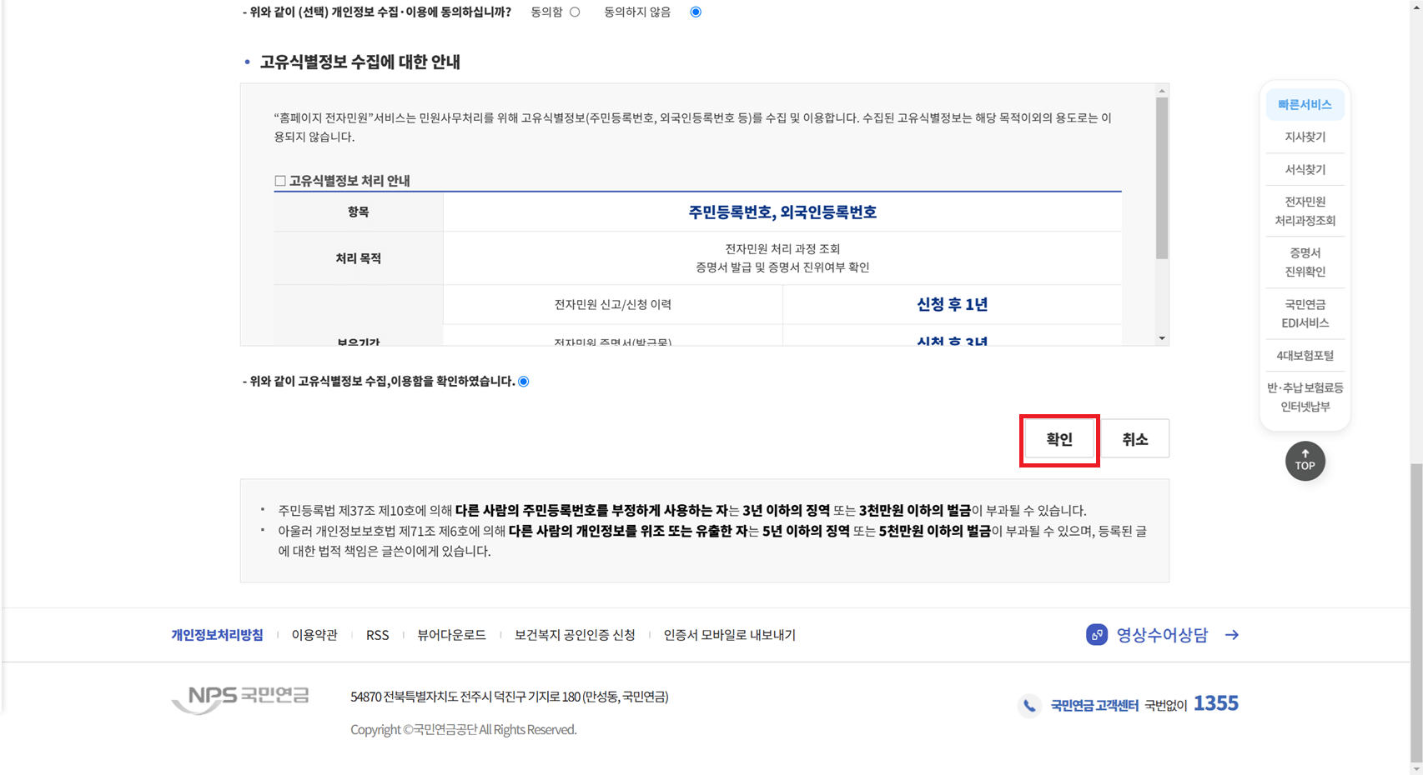
Task: Click the 개인정보처리방침 footer link
Action: click(216, 634)
